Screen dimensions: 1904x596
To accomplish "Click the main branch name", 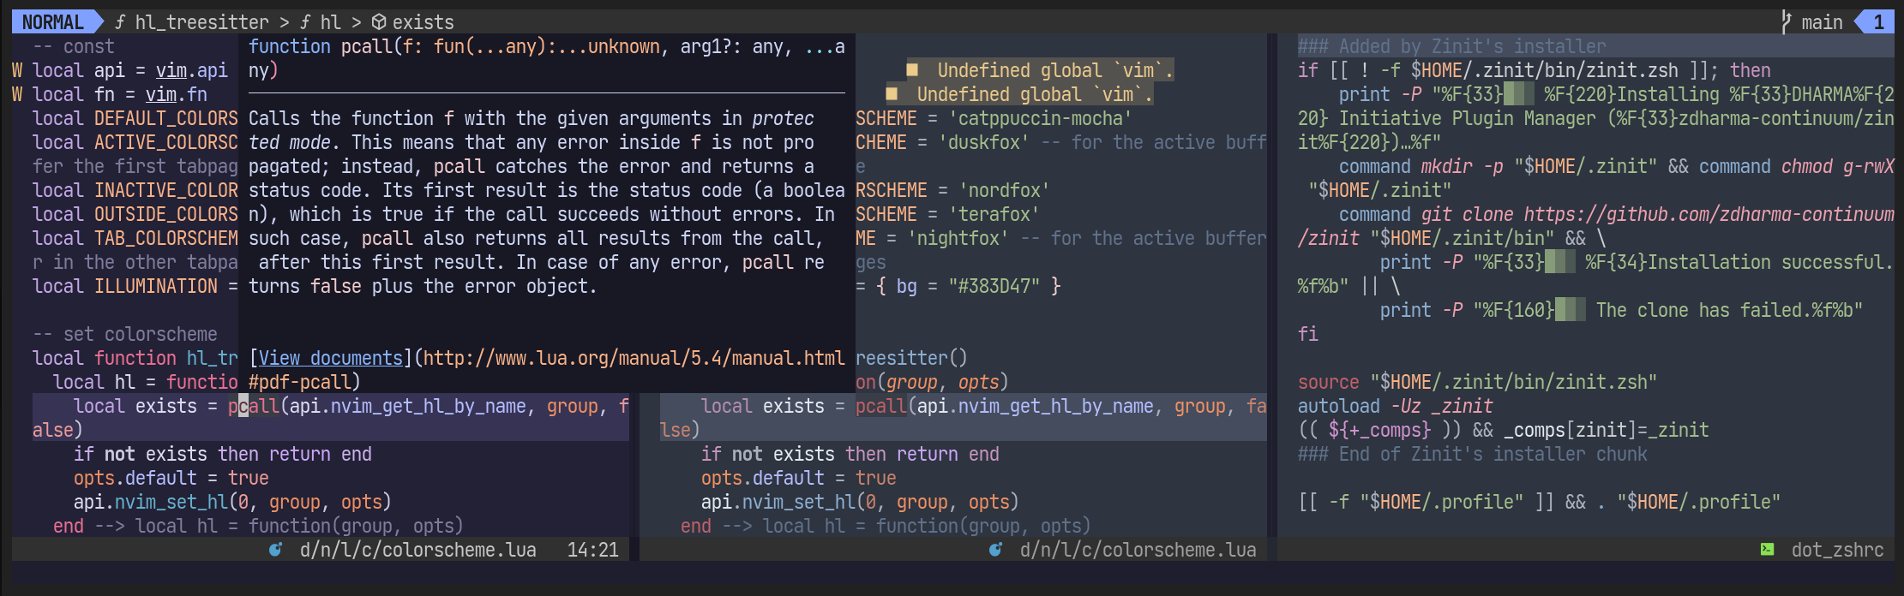I will click(1822, 22).
